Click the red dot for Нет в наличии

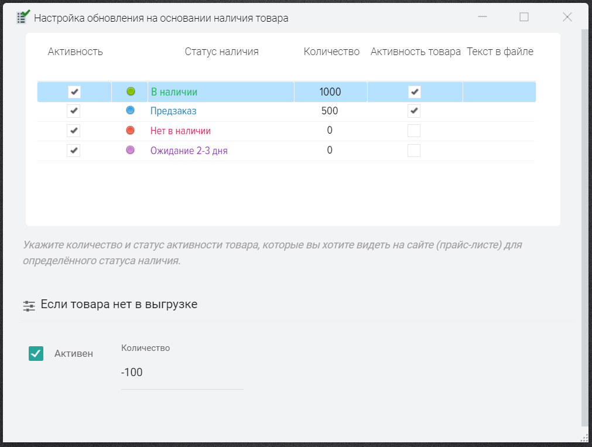coord(130,131)
